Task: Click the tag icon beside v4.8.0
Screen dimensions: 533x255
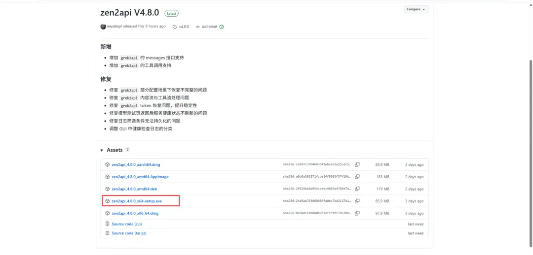Action: 175,27
